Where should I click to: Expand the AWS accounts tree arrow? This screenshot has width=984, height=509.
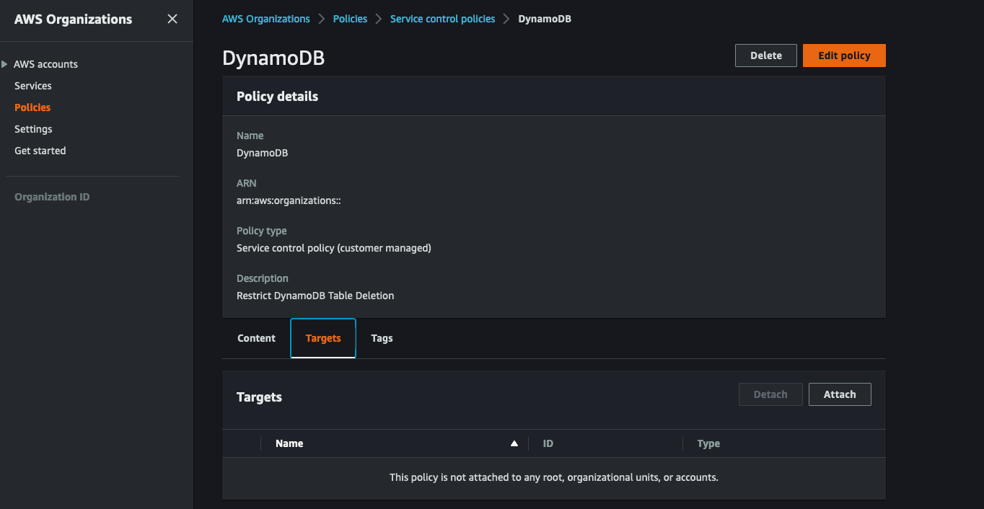click(x=5, y=64)
